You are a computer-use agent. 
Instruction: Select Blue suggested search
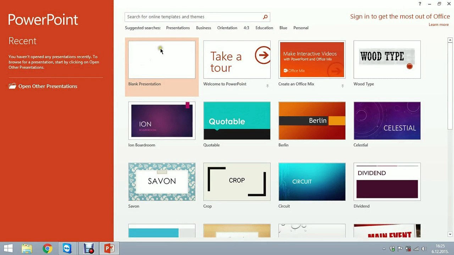[283, 28]
